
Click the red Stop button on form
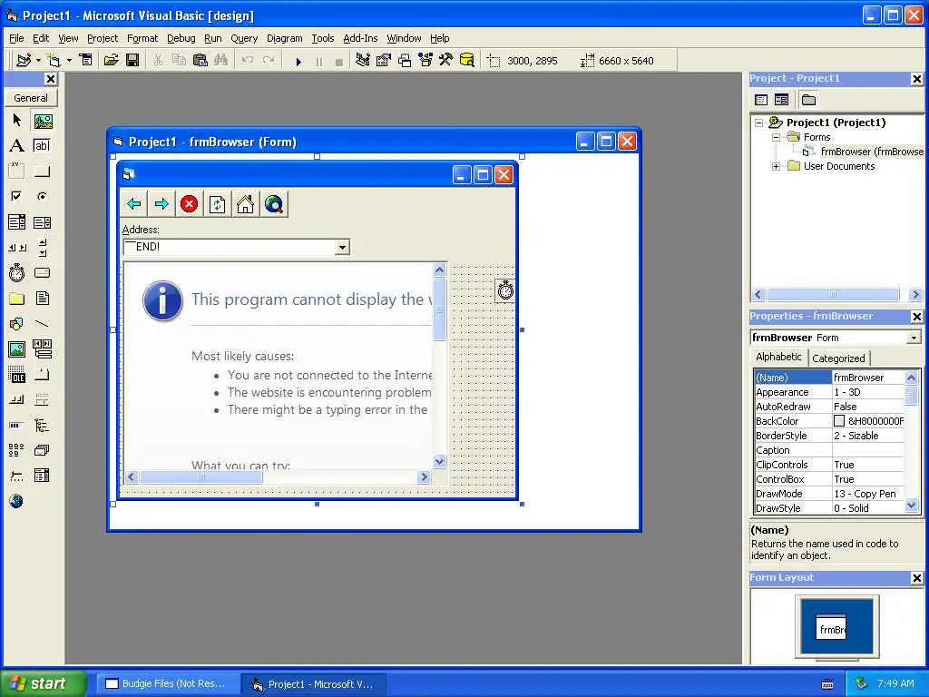coord(189,204)
